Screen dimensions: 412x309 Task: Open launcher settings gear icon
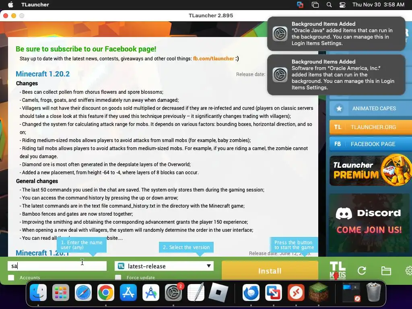pos(409,270)
